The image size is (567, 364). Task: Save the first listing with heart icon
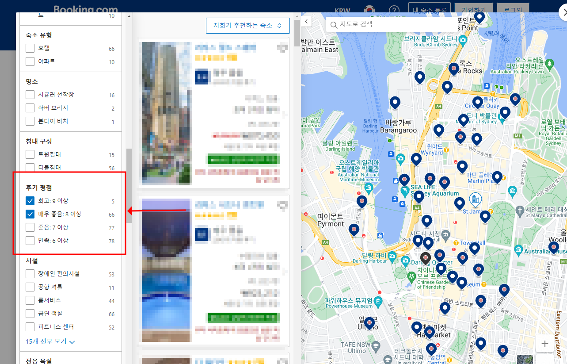[x=282, y=47]
